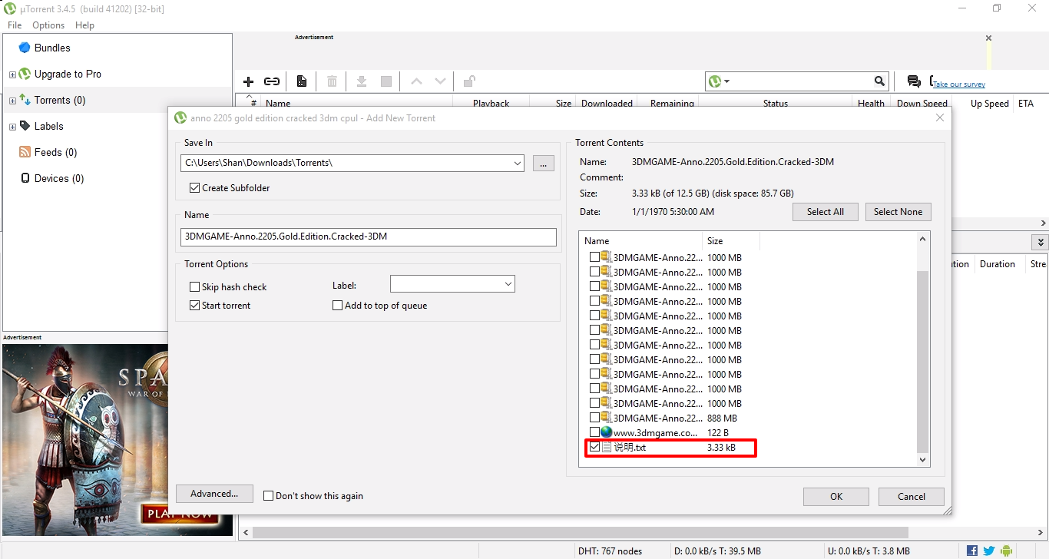
Task: Click the Stop torrent square icon
Action: [386, 81]
